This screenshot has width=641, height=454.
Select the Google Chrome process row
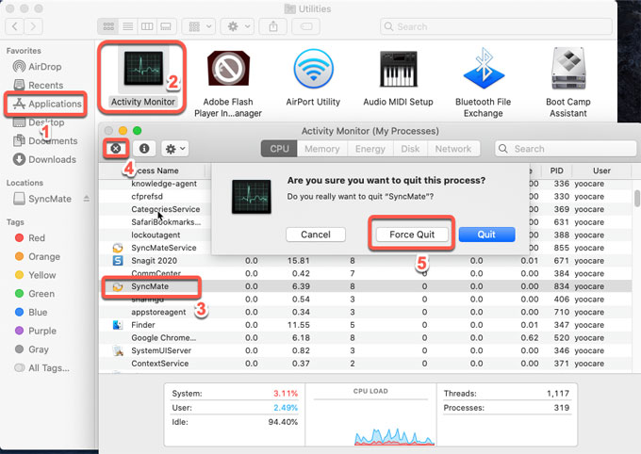pyautogui.click(x=367, y=338)
